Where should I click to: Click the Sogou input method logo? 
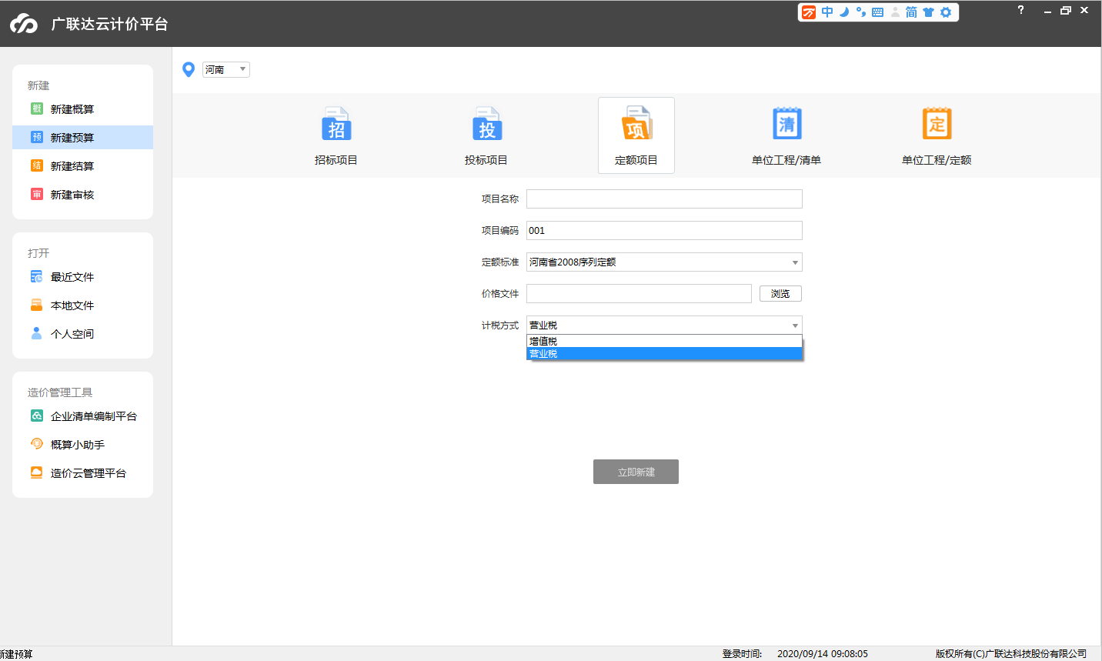tap(809, 12)
